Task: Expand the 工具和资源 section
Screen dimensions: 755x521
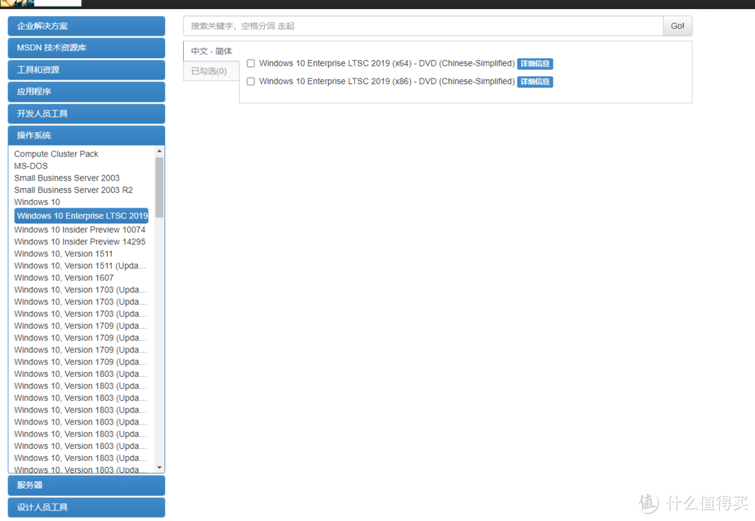Action: coord(86,70)
